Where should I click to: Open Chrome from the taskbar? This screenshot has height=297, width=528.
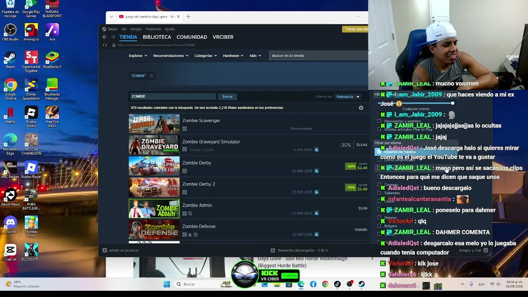(x=325, y=284)
